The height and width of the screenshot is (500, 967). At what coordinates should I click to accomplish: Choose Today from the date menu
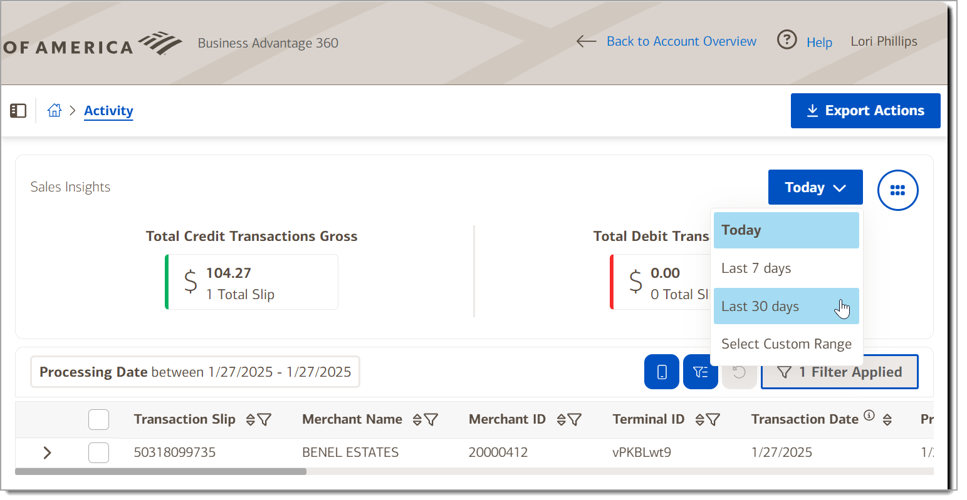pyautogui.click(x=787, y=230)
